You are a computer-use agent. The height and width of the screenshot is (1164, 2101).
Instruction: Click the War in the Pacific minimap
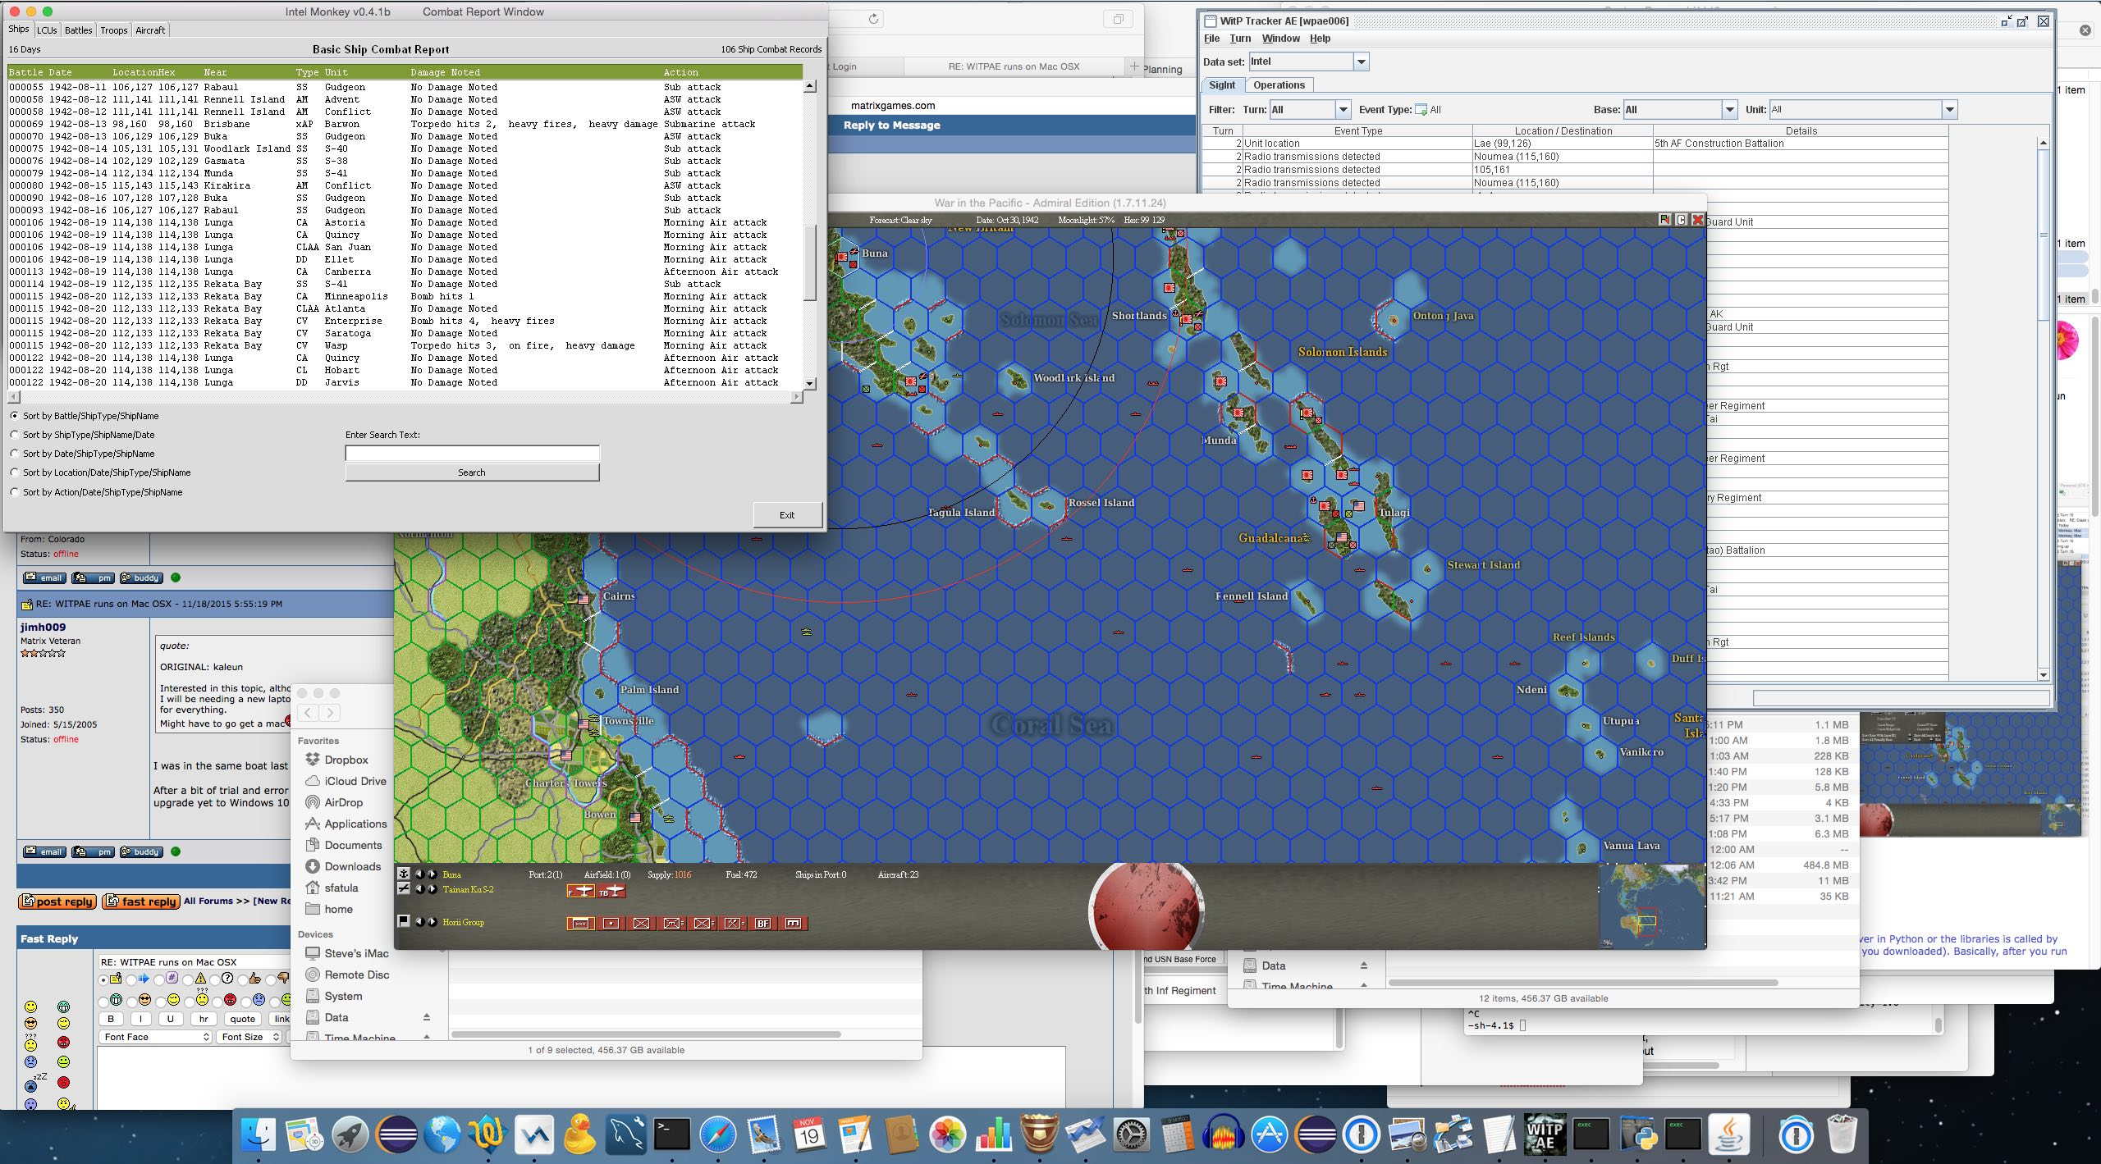1651,906
